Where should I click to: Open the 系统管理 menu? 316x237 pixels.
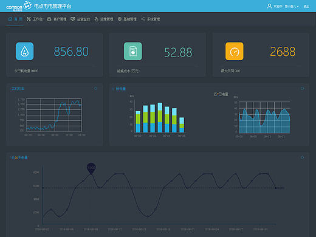pyautogui.click(x=150, y=19)
